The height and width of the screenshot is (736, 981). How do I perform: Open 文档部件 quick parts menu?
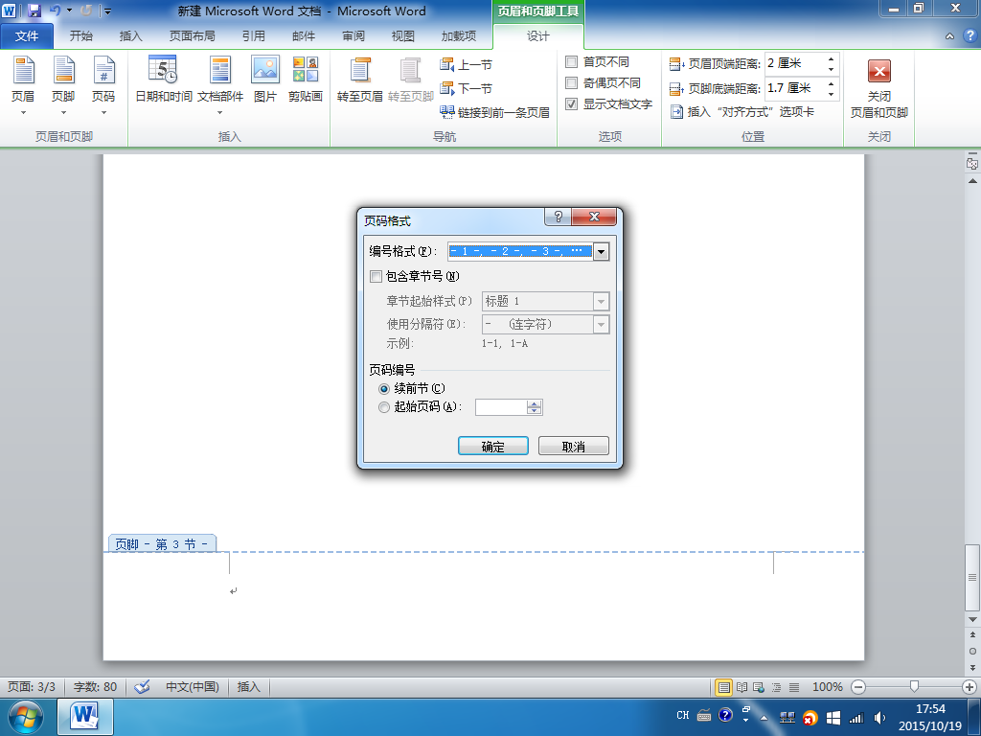pyautogui.click(x=219, y=85)
